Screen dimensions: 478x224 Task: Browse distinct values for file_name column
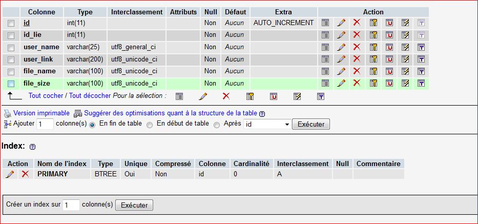tap(325, 71)
